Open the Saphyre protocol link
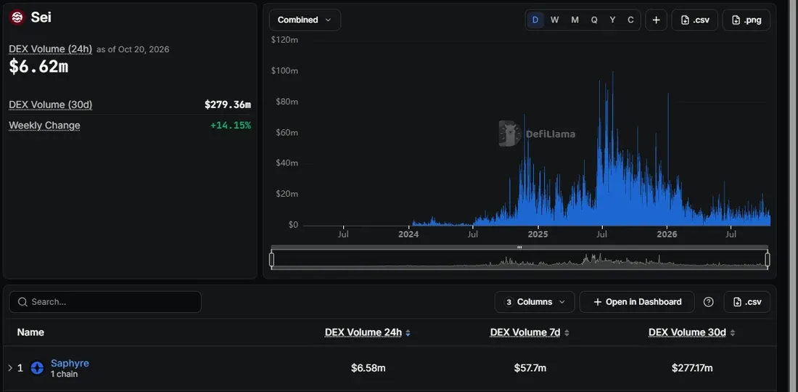The height and width of the screenshot is (392, 798). [x=70, y=364]
